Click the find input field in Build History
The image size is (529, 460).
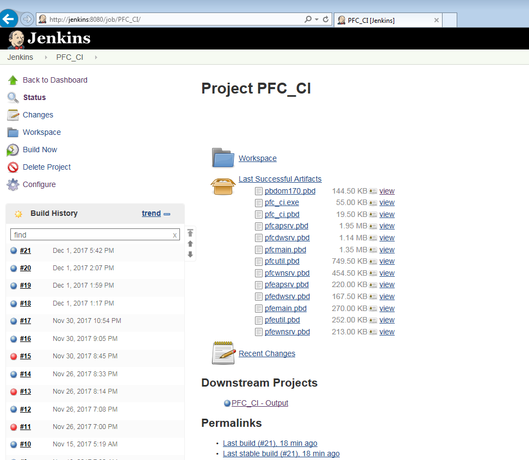point(95,234)
